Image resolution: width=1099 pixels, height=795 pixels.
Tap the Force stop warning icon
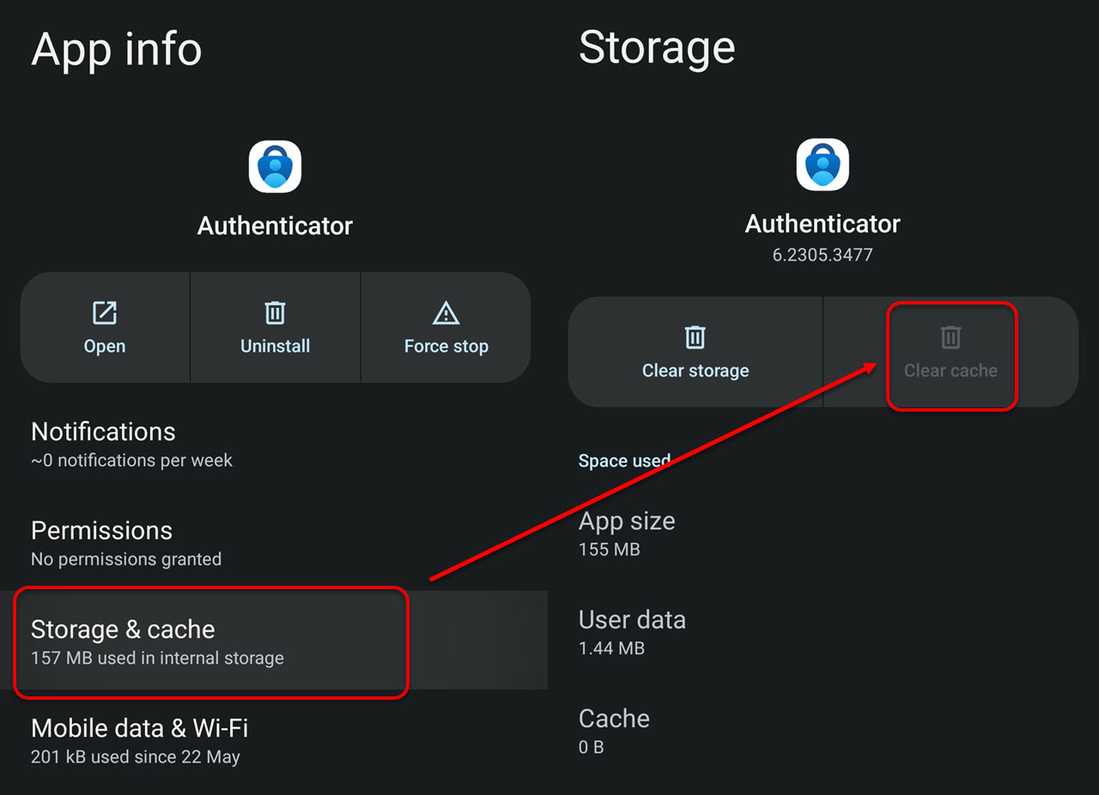point(446,315)
